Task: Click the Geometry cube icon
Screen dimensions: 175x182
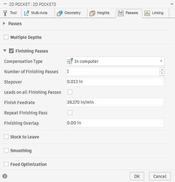Action: (60, 13)
